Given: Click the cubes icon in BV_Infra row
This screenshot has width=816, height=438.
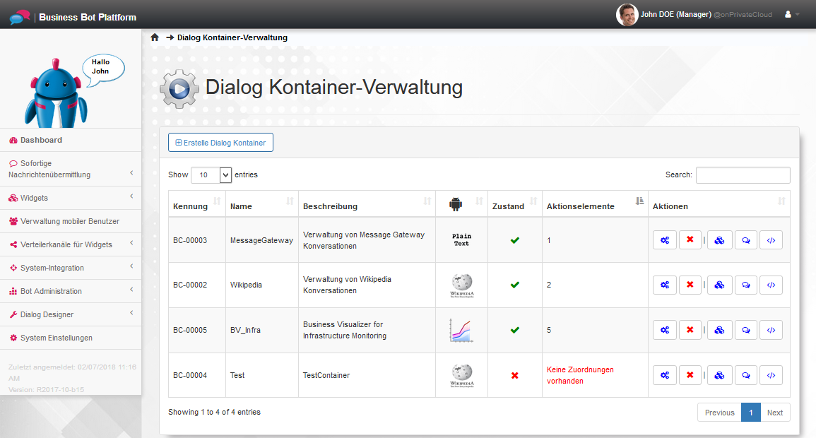Looking at the screenshot, I should click(719, 331).
